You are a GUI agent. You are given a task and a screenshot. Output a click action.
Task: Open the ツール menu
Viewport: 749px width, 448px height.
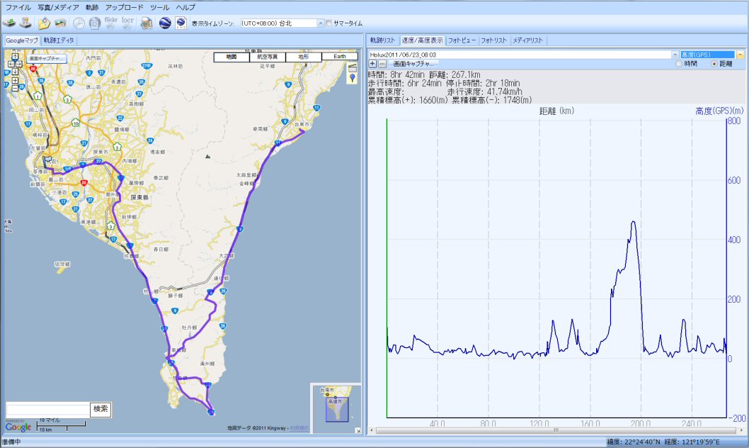159,7
